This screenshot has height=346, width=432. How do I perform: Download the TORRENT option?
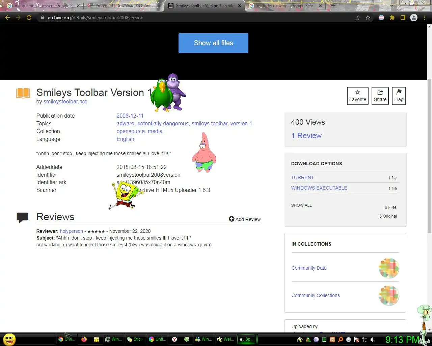point(302,177)
